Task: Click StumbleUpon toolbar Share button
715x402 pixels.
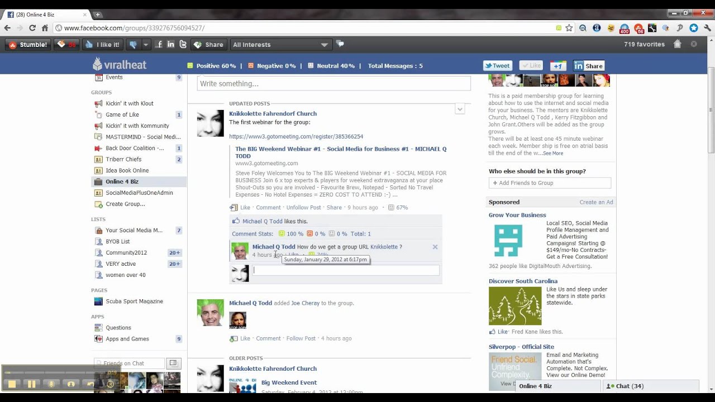Action: click(208, 45)
